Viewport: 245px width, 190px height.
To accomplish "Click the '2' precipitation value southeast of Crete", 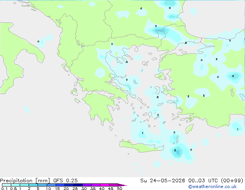I will click(175, 150).
